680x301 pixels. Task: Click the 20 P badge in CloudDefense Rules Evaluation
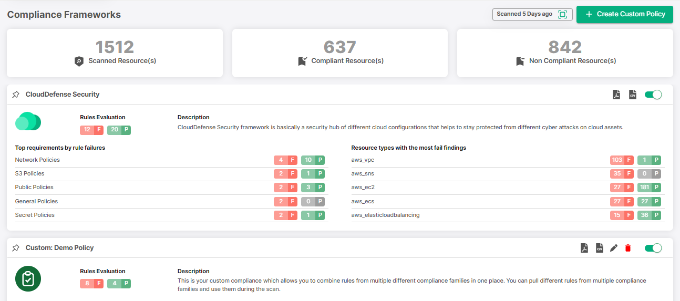(x=119, y=130)
